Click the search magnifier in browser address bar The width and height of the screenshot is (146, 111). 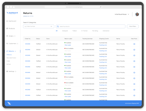click(101, 7)
